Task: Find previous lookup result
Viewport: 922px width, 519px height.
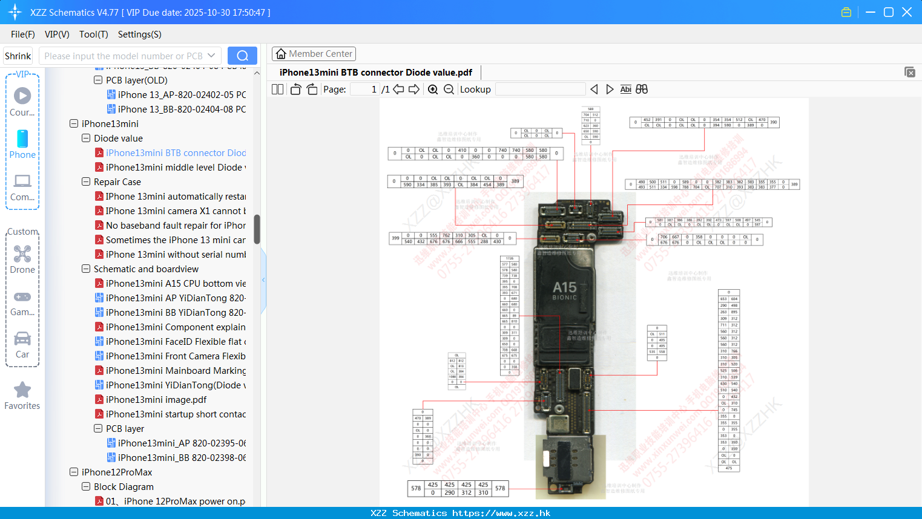Action: coord(594,89)
